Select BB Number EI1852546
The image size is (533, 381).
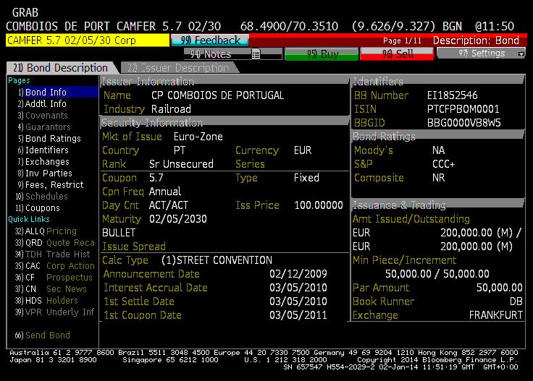452,95
